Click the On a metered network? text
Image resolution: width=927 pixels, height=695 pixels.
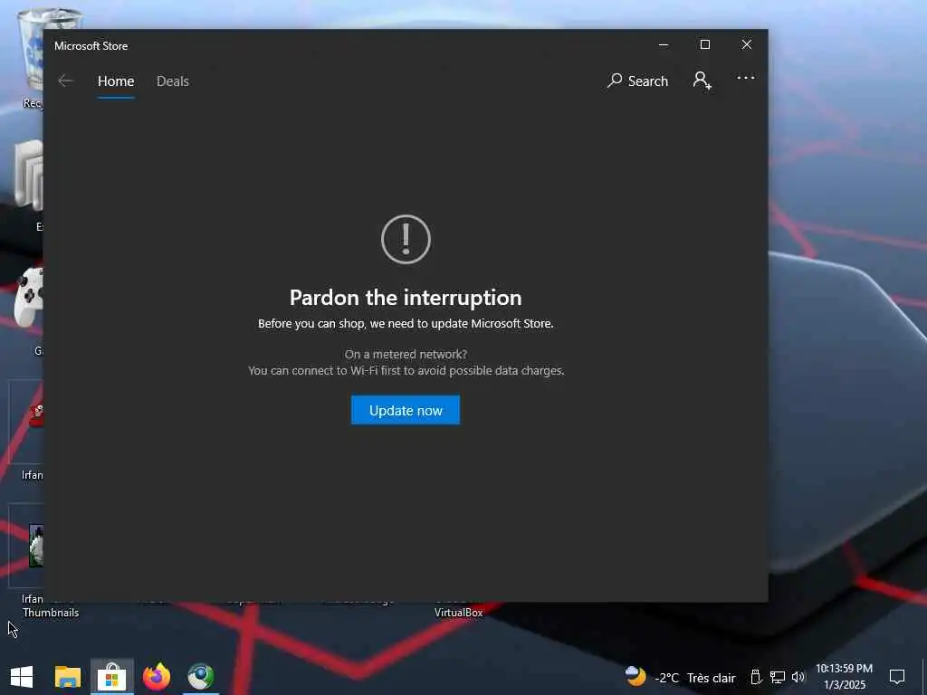coord(406,354)
